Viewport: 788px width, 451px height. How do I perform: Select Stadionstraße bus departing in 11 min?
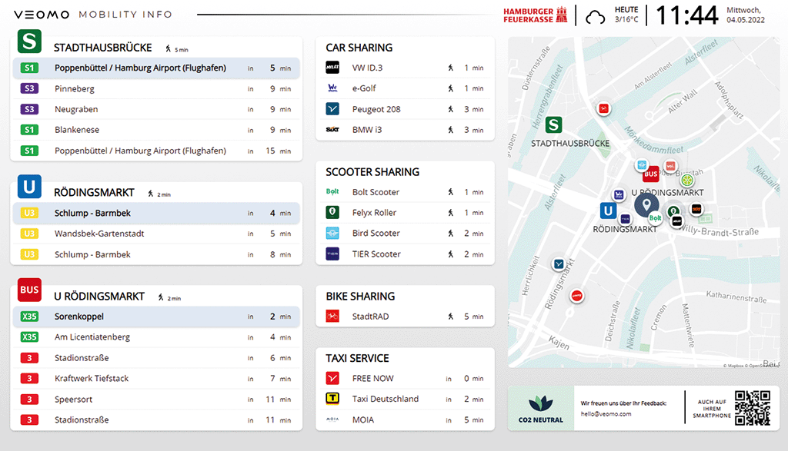point(156,420)
